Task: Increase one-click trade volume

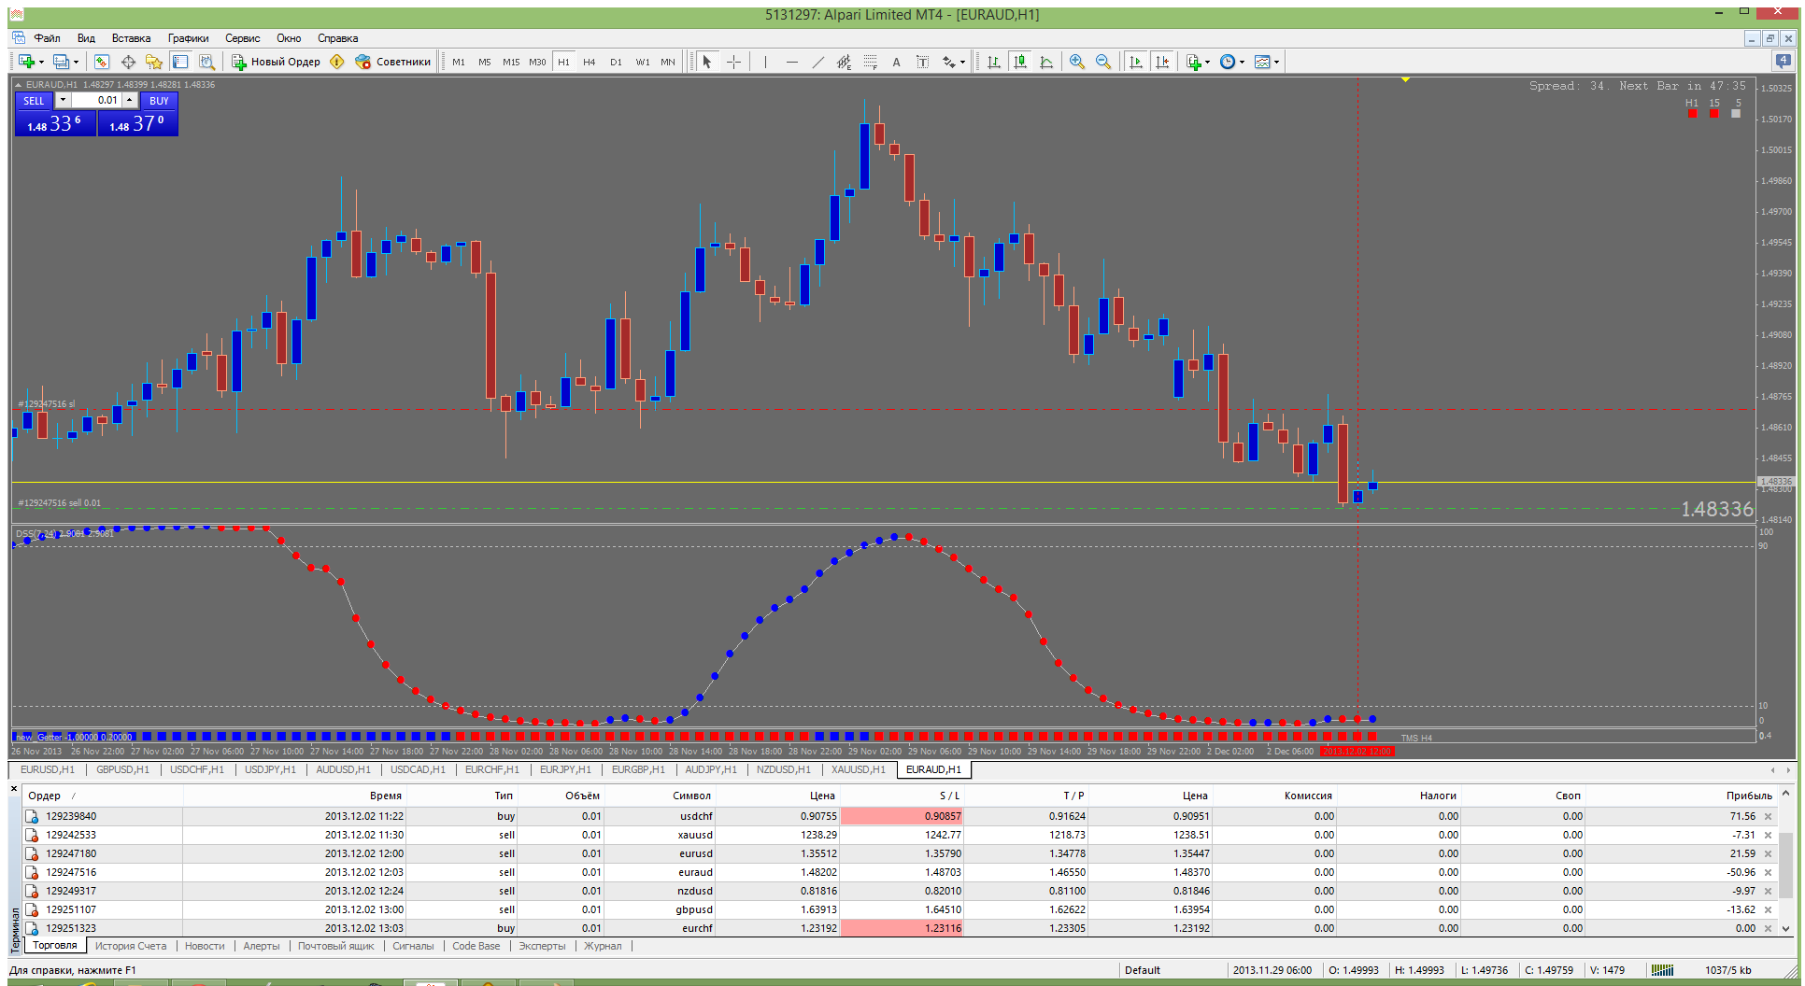Action: [x=129, y=100]
